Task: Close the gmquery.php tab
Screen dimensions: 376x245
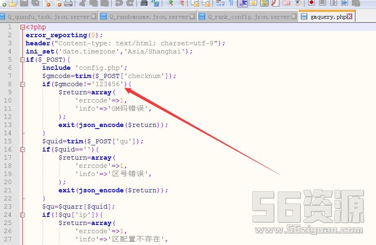Action: (350, 17)
